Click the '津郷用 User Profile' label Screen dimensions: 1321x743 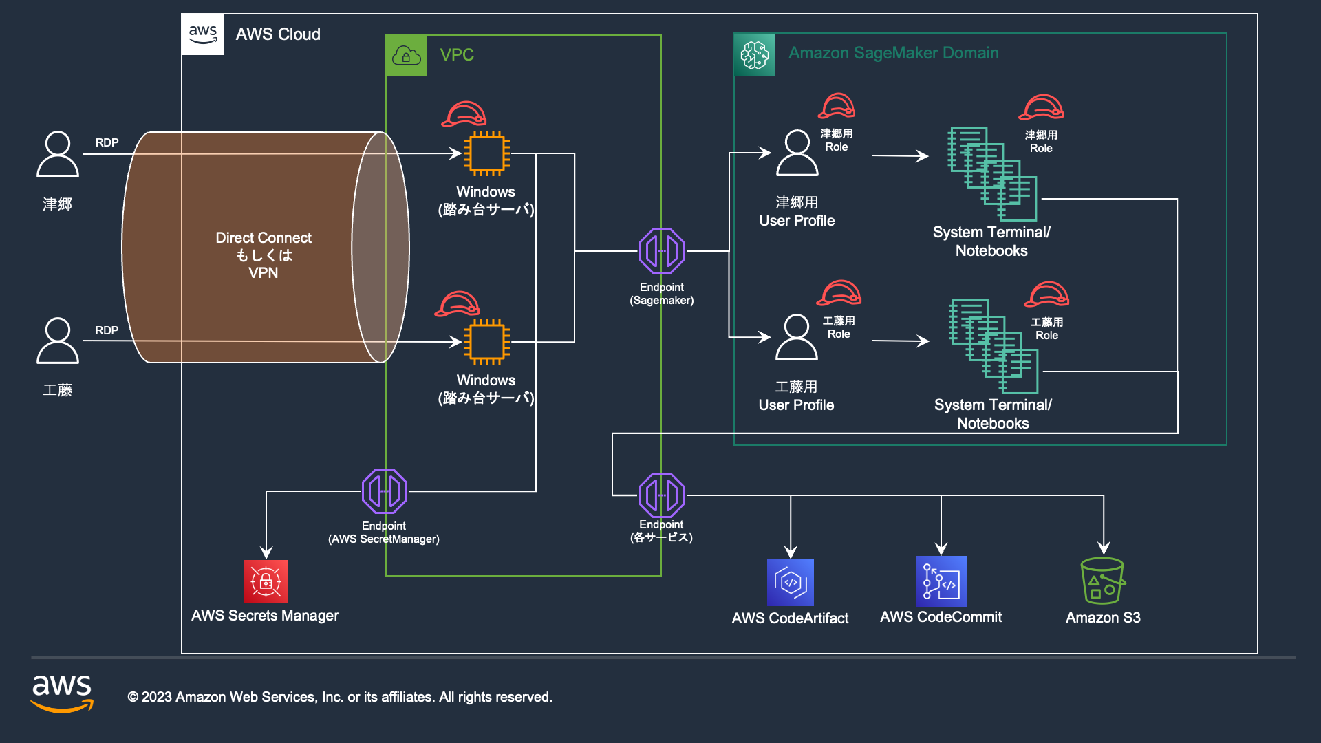(x=797, y=211)
